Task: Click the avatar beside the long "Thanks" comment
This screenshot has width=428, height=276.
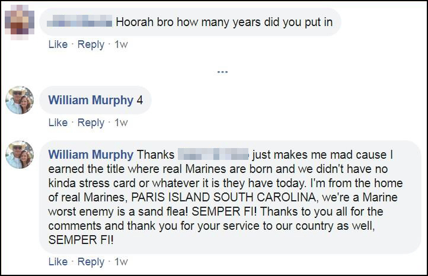Action: pyautogui.click(x=20, y=155)
